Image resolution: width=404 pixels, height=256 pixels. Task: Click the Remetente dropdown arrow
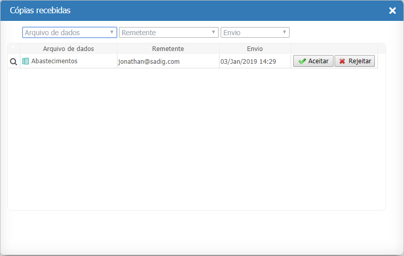tap(213, 33)
